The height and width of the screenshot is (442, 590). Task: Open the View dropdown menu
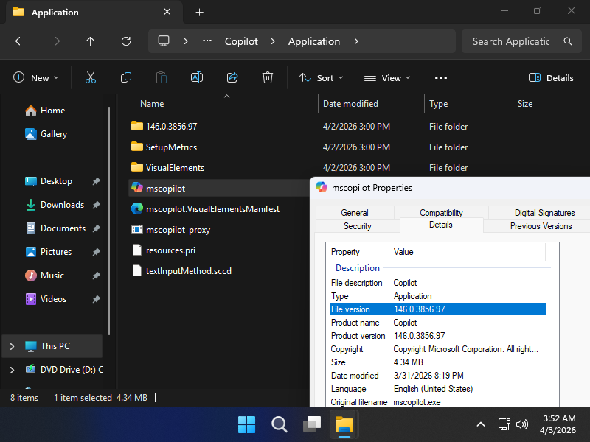[386, 78]
